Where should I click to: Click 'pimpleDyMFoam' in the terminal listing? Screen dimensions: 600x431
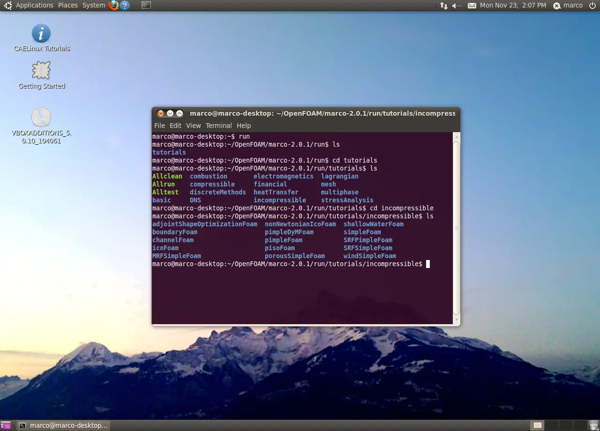coord(289,232)
